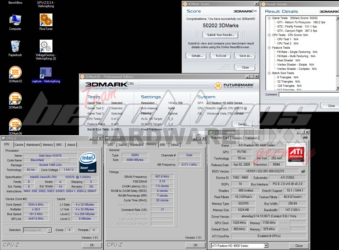Click OK in the CPU-Z Memory window
Screen dimensions: 339x250
pyautogui.click(x=195, y=245)
